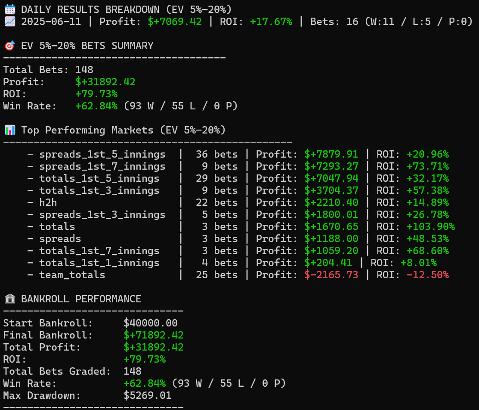Image resolution: width=479 pixels, height=410 pixels.
Task: Select summary Win Rate +62.84%
Action: [96, 106]
